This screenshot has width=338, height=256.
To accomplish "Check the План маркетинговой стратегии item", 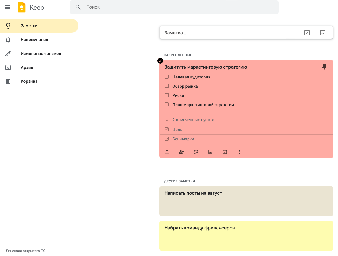I will (167, 104).
